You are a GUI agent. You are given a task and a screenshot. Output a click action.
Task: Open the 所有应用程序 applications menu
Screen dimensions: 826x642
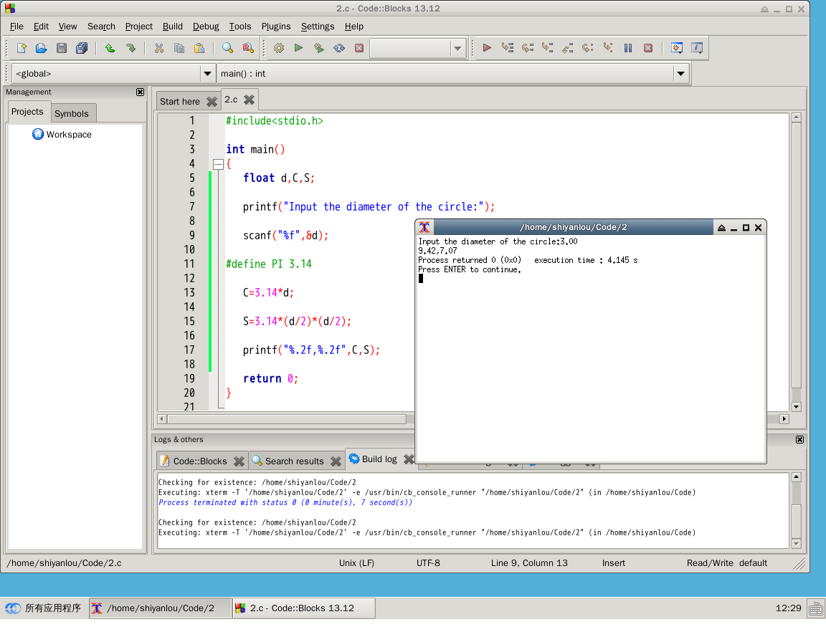[x=43, y=608]
